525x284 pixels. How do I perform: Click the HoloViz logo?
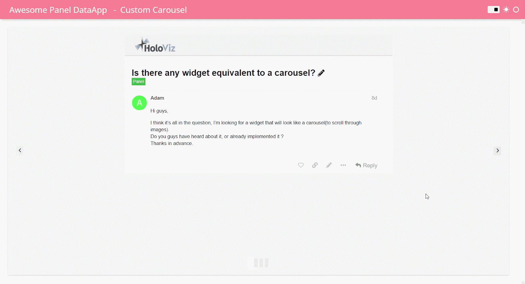(155, 45)
